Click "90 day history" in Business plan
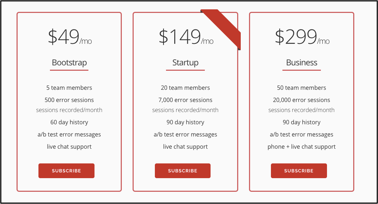 click(x=301, y=122)
